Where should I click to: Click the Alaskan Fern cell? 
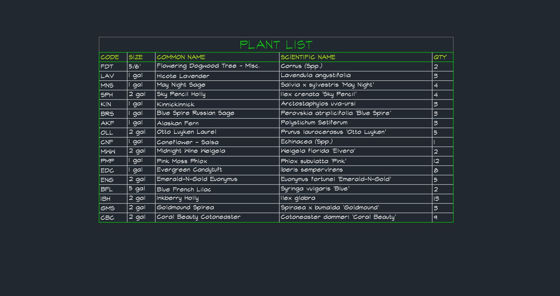[x=217, y=123]
